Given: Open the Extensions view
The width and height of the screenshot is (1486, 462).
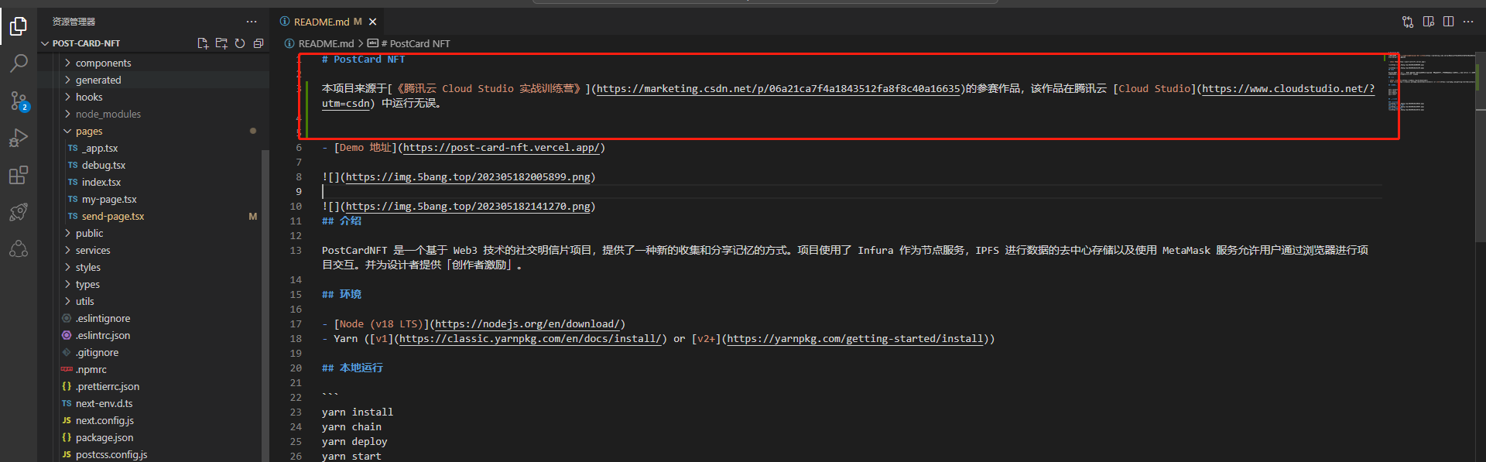Looking at the screenshot, I should tap(19, 175).
